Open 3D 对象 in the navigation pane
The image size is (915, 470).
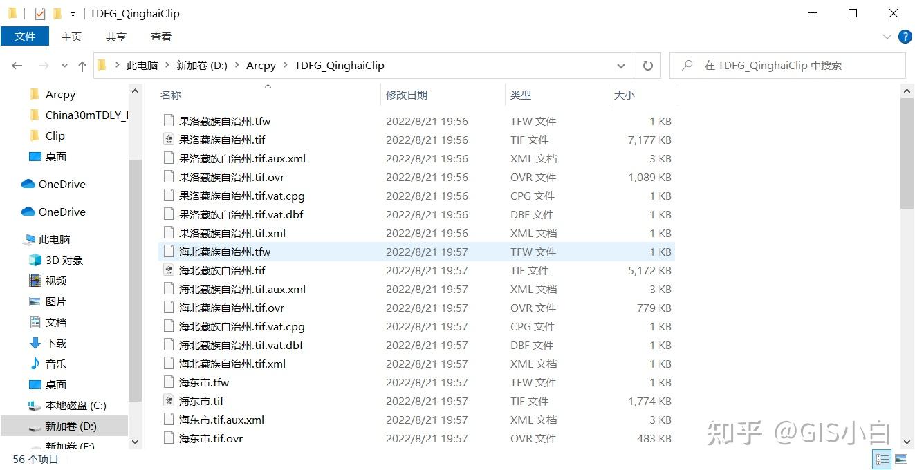click(x=64, y=261)
